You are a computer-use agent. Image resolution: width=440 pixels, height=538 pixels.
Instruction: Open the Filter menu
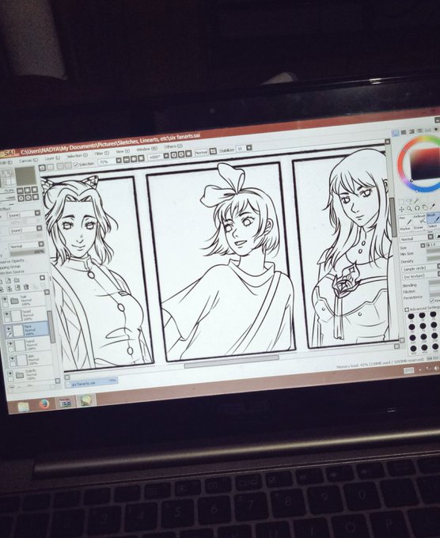(101, 153)
